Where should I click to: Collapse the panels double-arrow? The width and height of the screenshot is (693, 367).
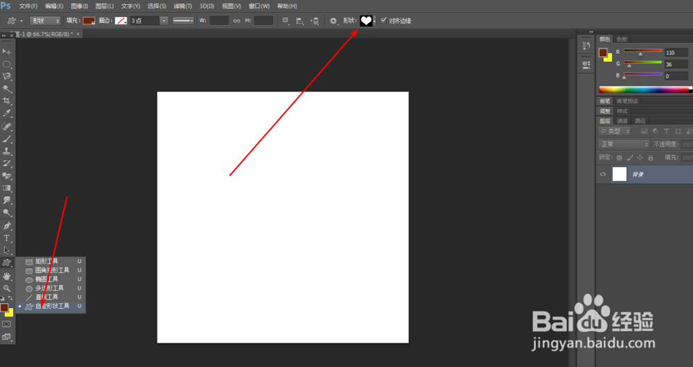591,32
